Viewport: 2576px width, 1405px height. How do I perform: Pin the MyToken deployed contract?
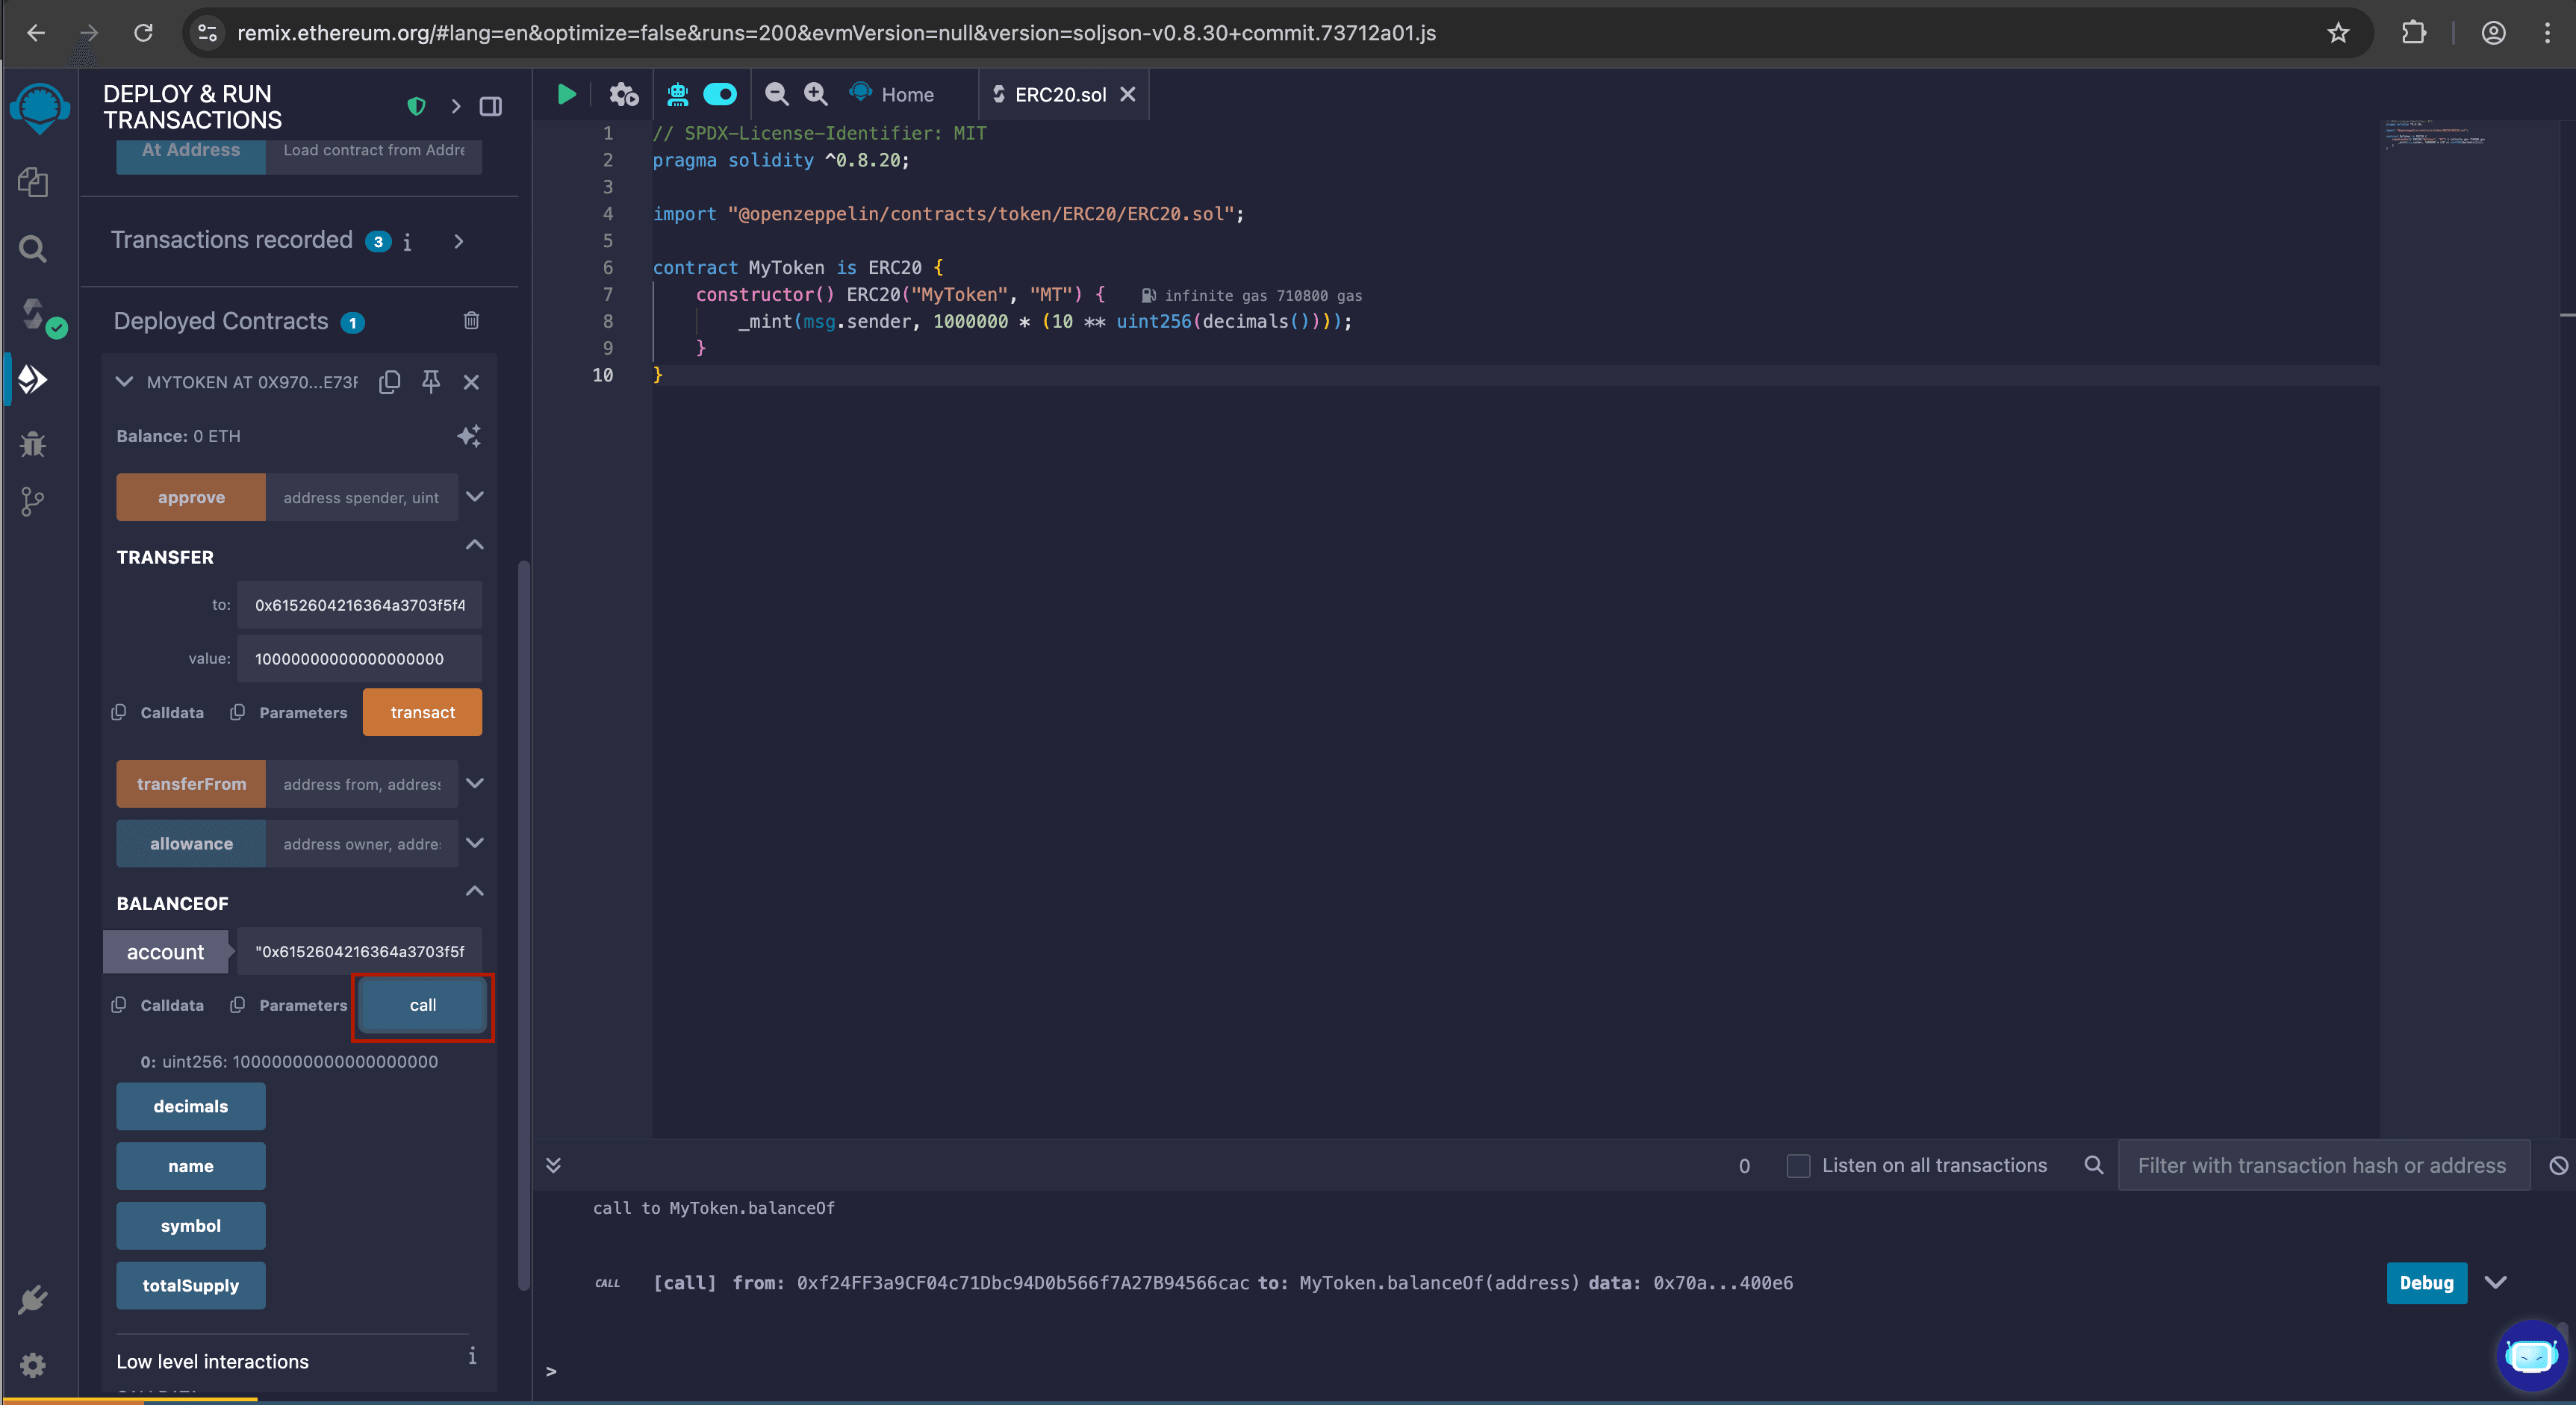[431, 382]
